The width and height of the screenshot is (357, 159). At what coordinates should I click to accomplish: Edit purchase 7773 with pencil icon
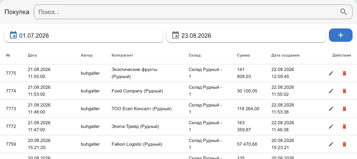pos(331,109)
